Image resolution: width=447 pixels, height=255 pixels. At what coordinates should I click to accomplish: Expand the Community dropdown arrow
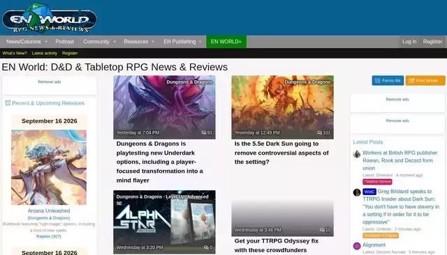coord(115,42)
